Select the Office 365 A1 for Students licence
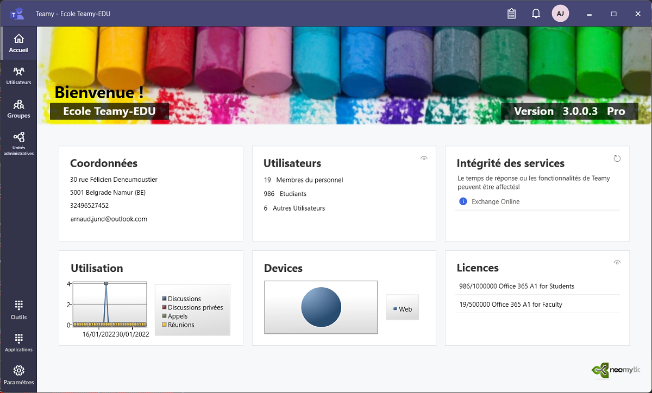The height and width of the screenshot is (393, 652). click(537, 286)
